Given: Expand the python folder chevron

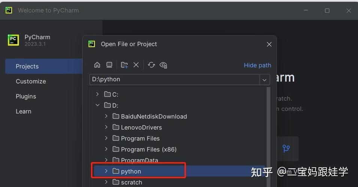Looking at the screenshot, I should tap(106, 171).
